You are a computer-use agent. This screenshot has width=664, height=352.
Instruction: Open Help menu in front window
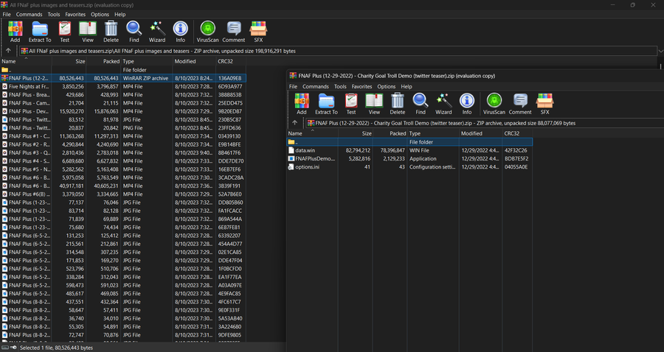407,86
